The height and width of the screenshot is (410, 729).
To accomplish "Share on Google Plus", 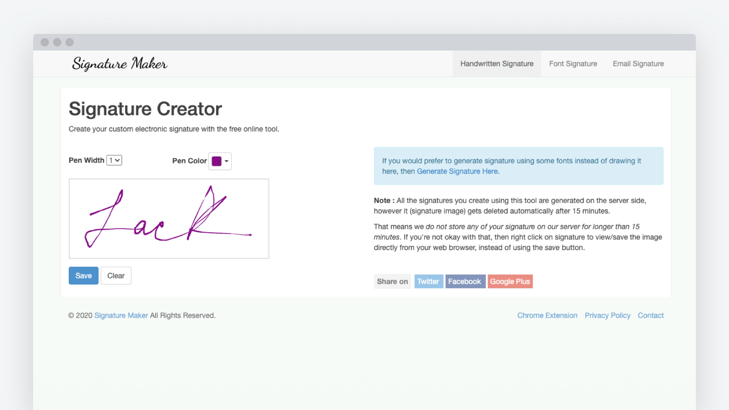I will click(x=510, y=282).
